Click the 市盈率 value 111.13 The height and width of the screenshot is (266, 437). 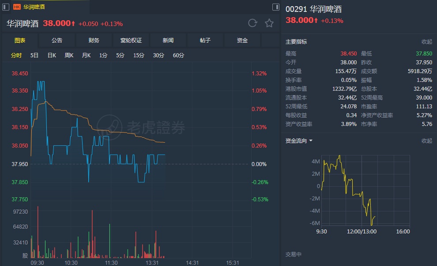(424, 107)
